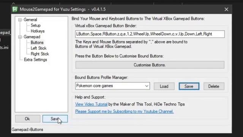The width and height of the screenshot is (243, 137).
Task: Open the View Video Tutorial link
Action: tap(91, 104)
